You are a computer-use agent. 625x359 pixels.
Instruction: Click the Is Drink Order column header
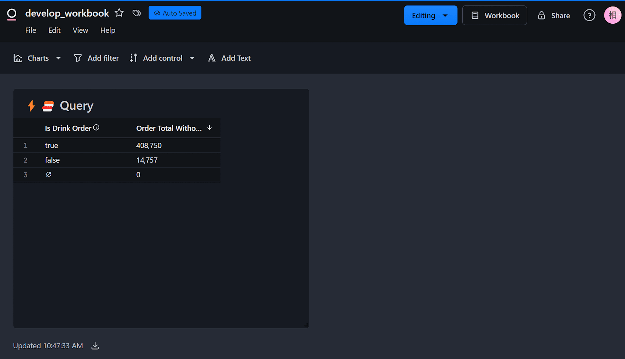coord(68,128)
